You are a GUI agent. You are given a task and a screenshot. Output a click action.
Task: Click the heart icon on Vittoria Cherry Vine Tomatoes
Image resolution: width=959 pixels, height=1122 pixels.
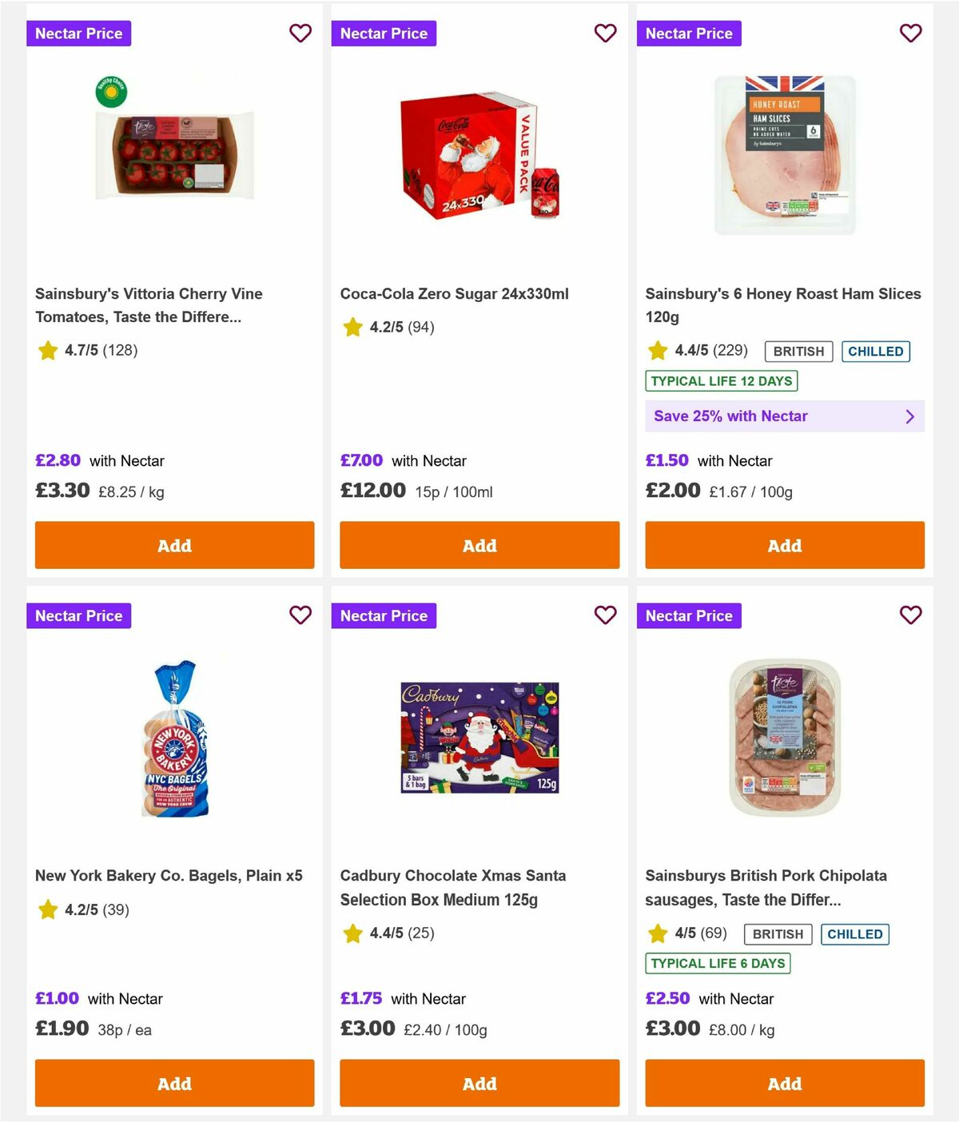click(x=300, y=34)
